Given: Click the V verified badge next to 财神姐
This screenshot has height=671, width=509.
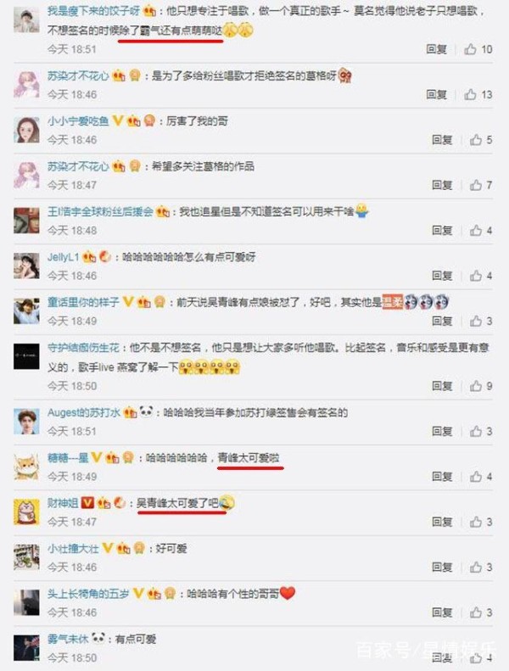Looking at the screenshot, I should (87, 502).
